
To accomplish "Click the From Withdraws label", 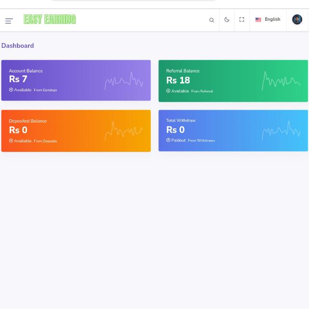I will [x=201, y=140].
